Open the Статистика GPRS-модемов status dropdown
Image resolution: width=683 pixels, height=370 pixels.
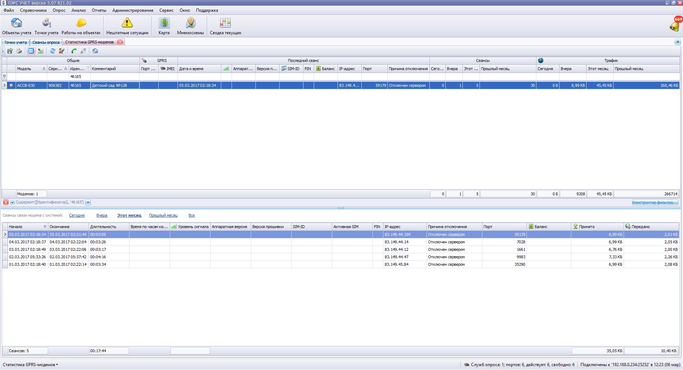(31, 365)
